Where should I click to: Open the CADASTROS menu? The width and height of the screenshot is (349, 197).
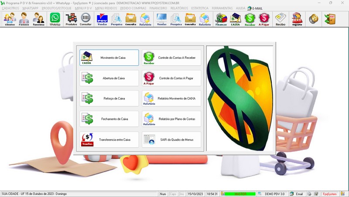pos(10,8)
